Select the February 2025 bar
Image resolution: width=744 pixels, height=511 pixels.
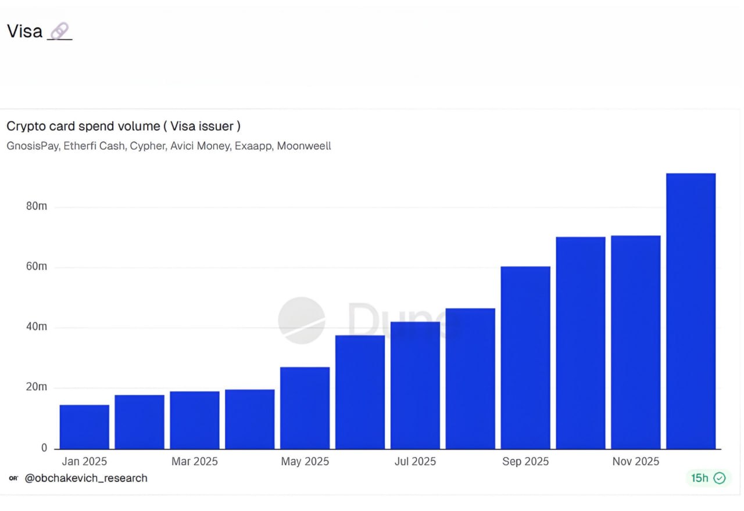139,422
